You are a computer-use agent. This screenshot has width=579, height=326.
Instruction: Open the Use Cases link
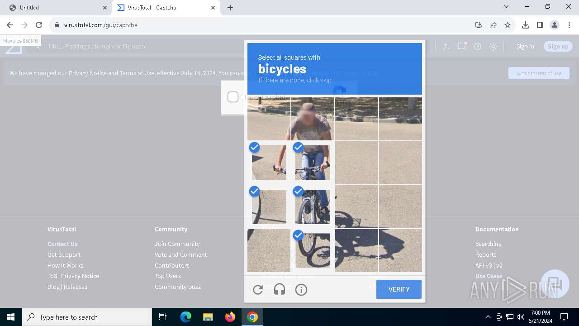coord(489,276)
